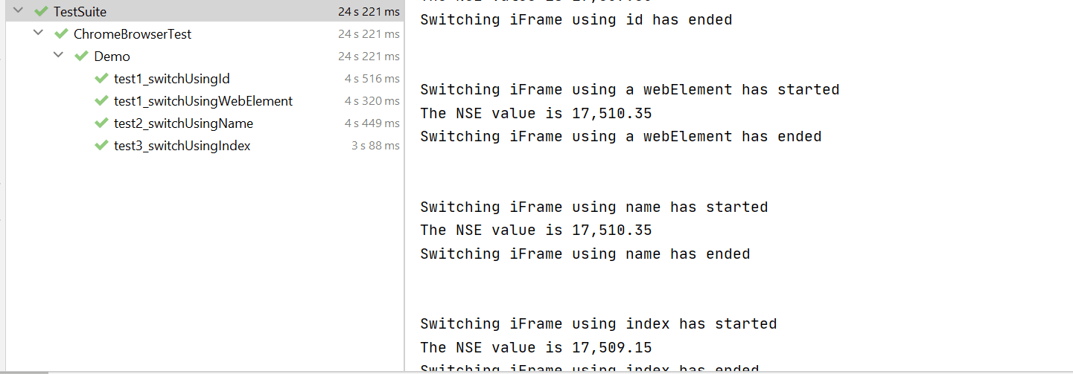Click the checkmark icon beside test1_switchUsingWebElement
Screen dimensions: 1073x374
[x=101, y=101]
